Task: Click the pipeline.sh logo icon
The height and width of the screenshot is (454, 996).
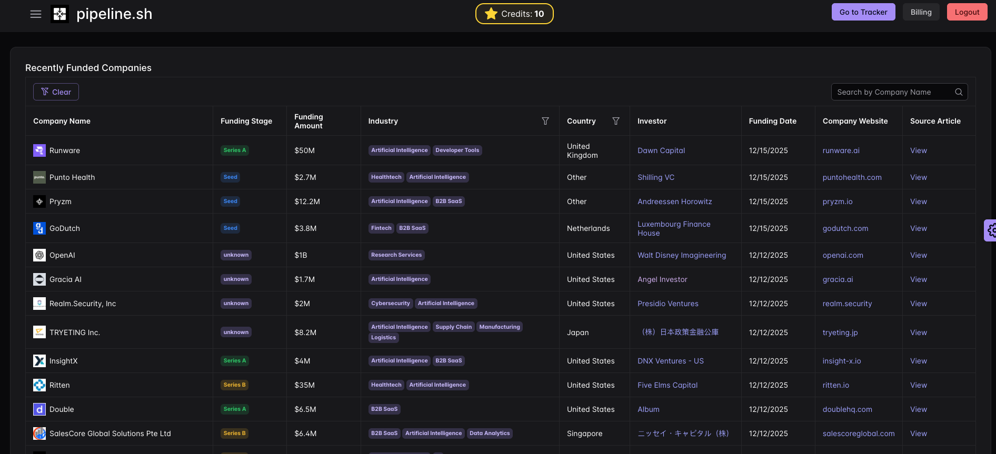Action: click(59, 14)
